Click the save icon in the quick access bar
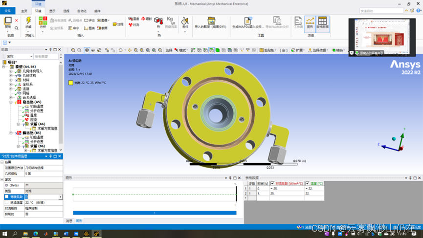This screenshot has height=238, width=423. click(x=5, y=43)
